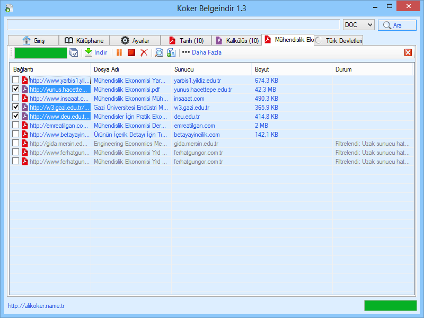Switch to the Kütüphane tab

point(84,41)
